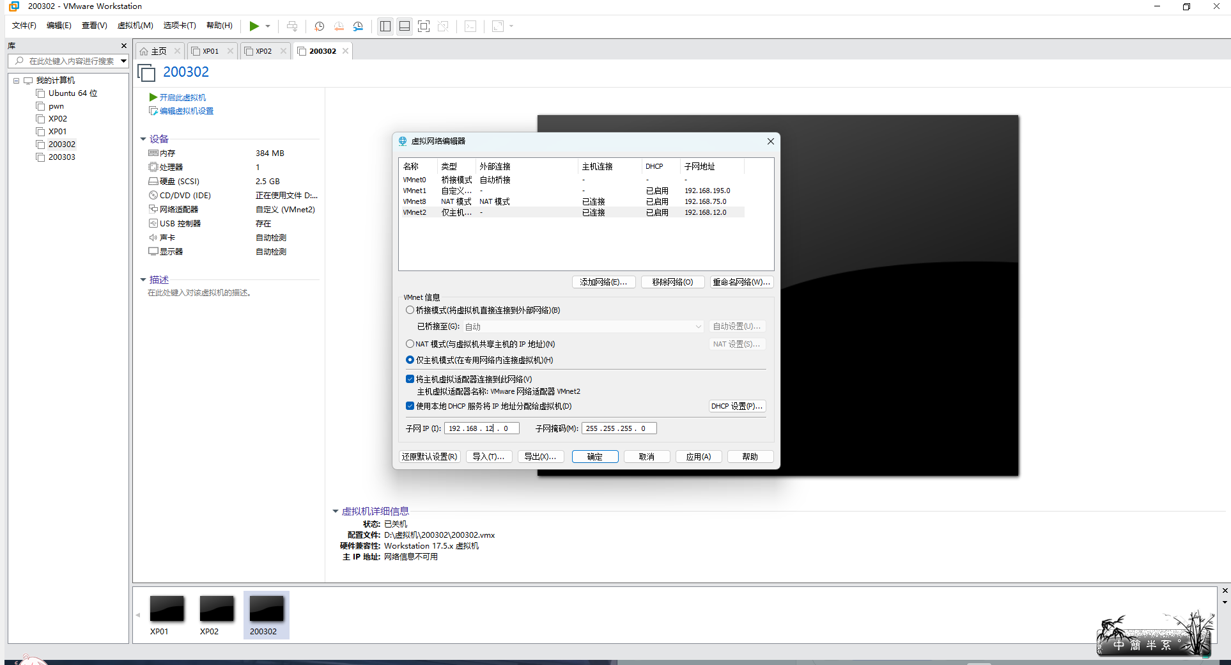Enter full screen mode icon
Image resolution: width=1231 pixels, height=665 pixels.
coord(424,26)
